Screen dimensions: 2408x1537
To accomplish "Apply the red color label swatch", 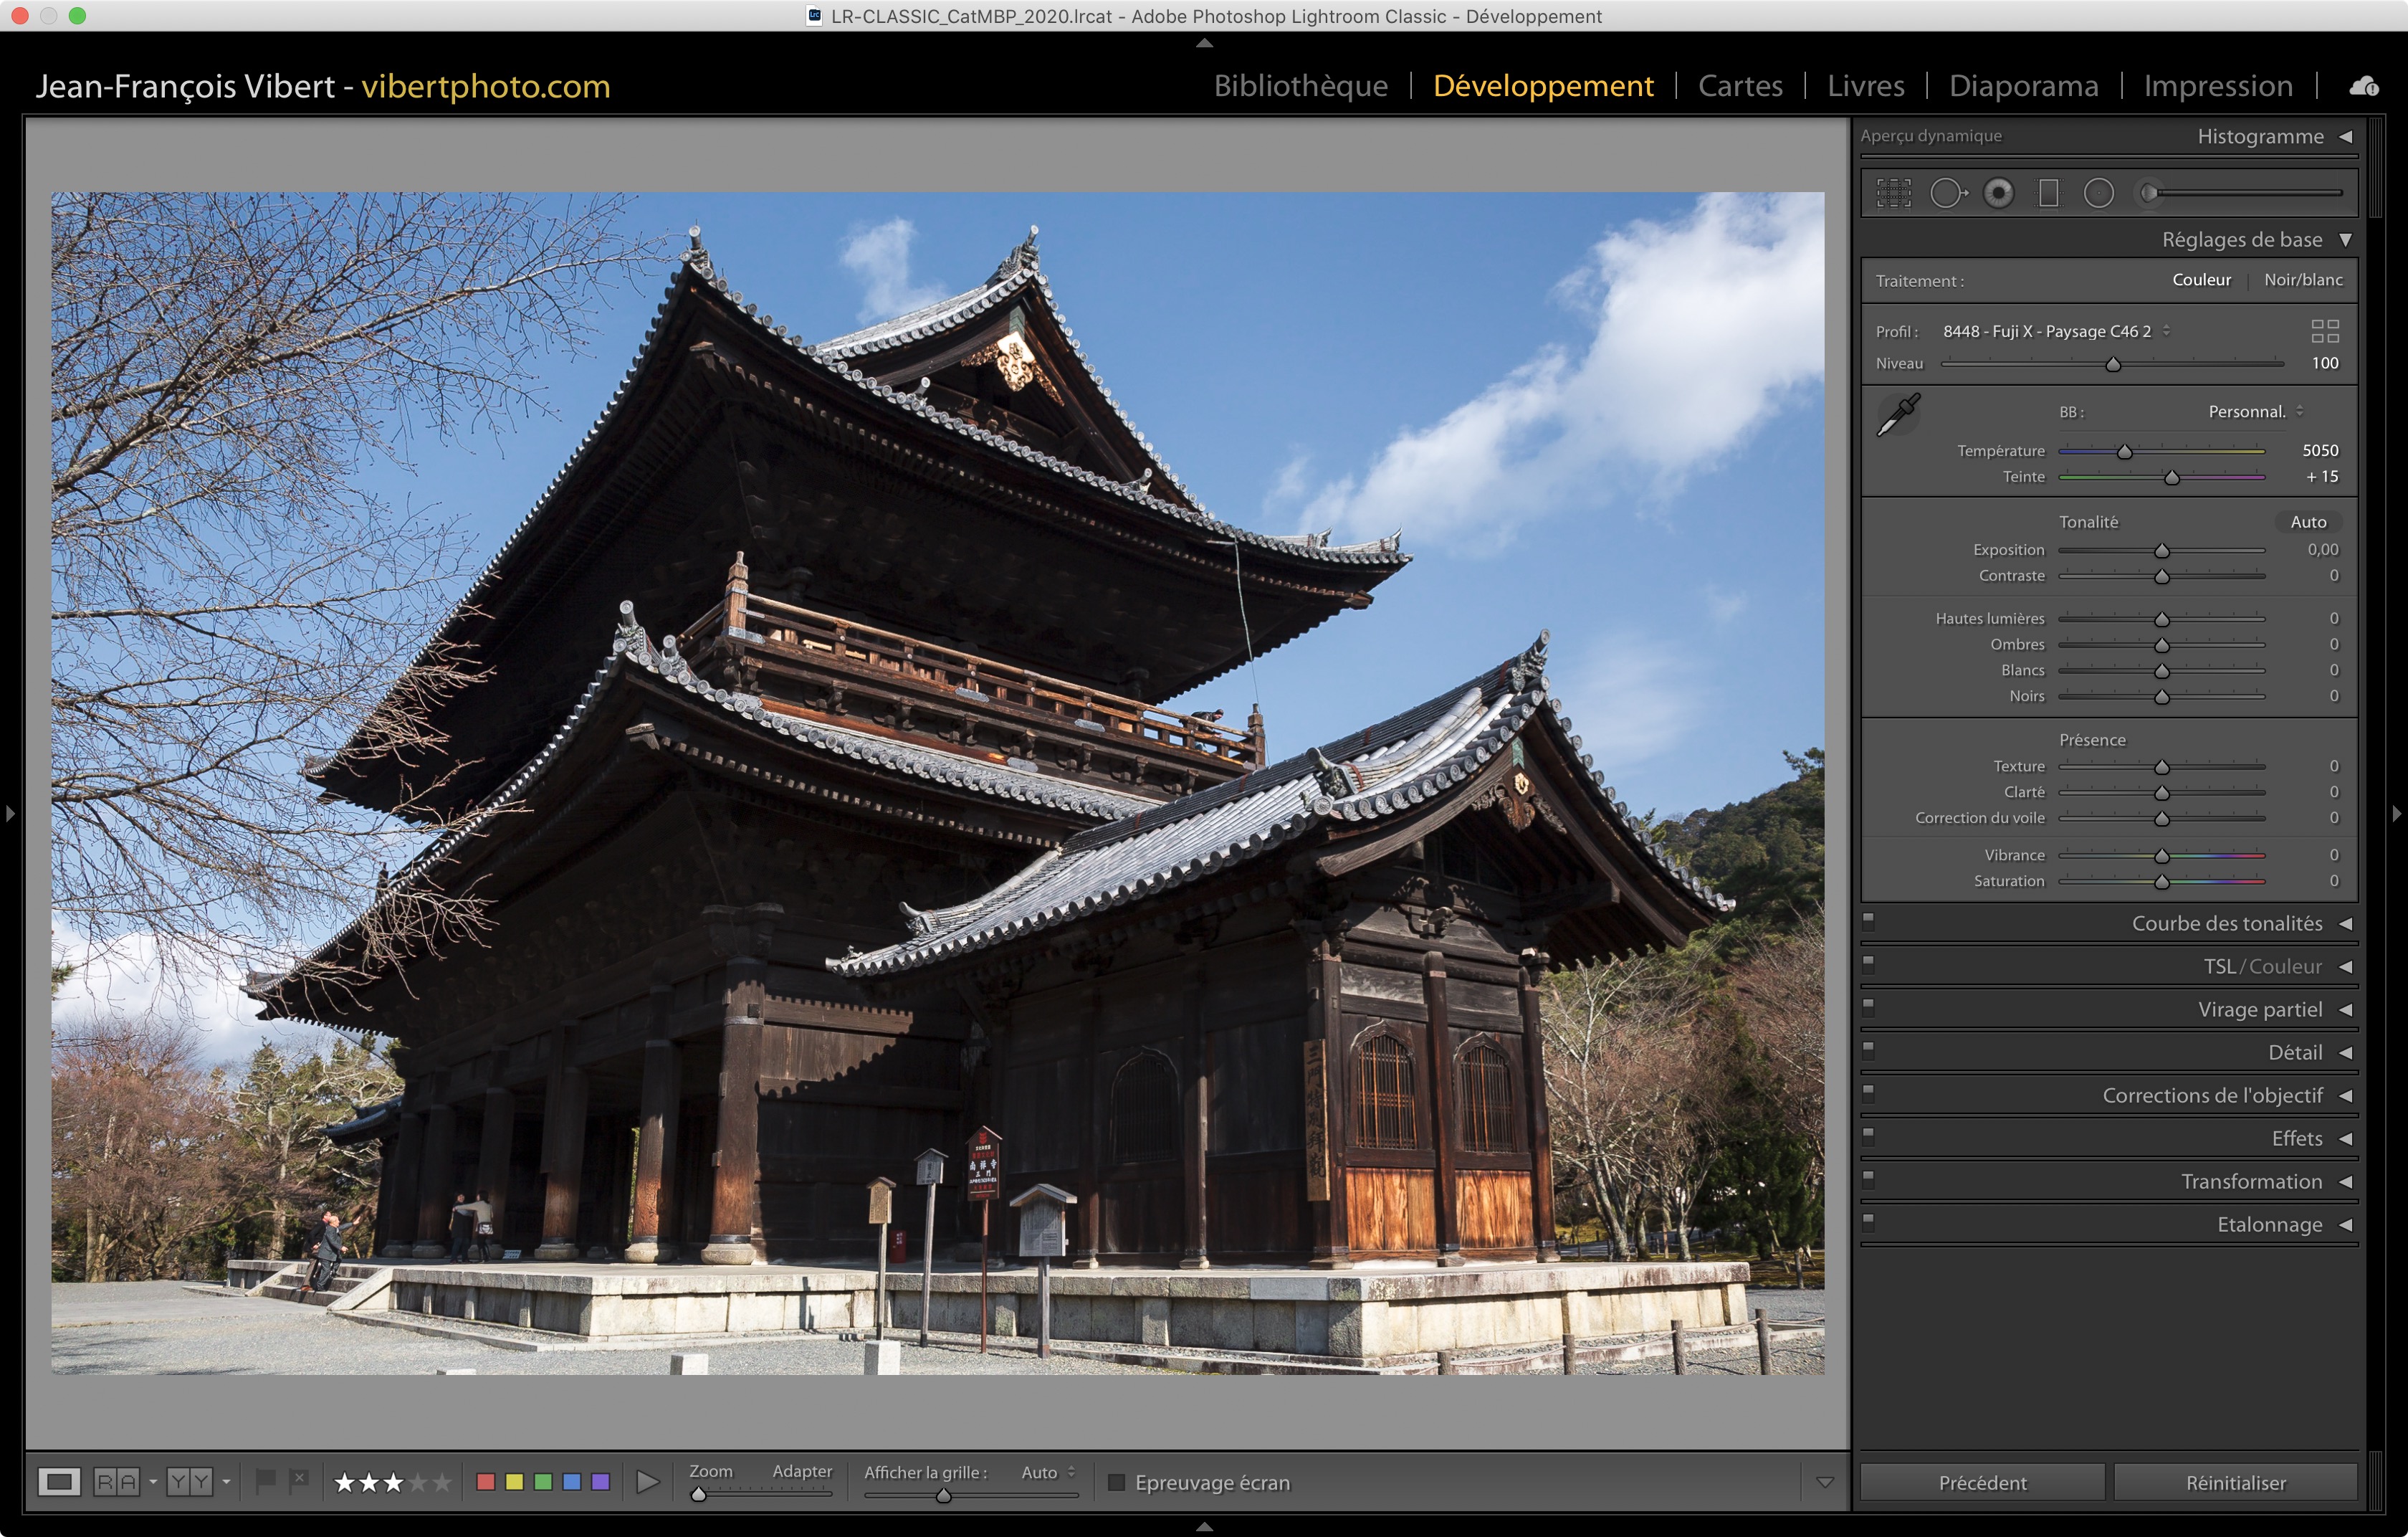I will tap(486, 1482).
